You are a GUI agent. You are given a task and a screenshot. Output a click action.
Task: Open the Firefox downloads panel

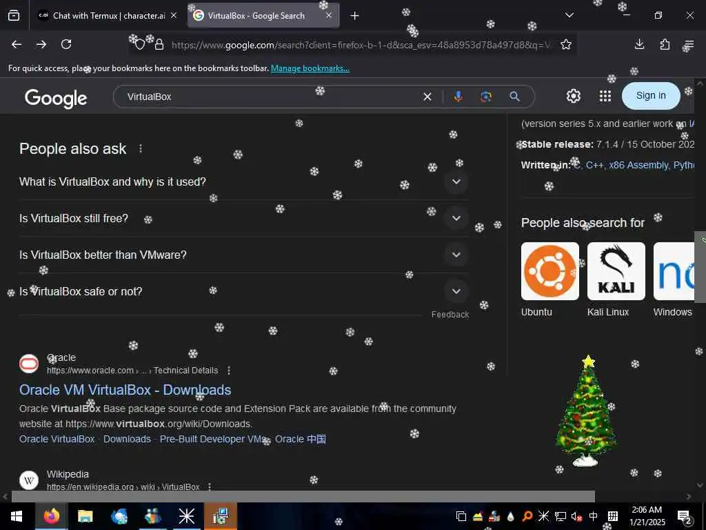(x=639, y=44)
